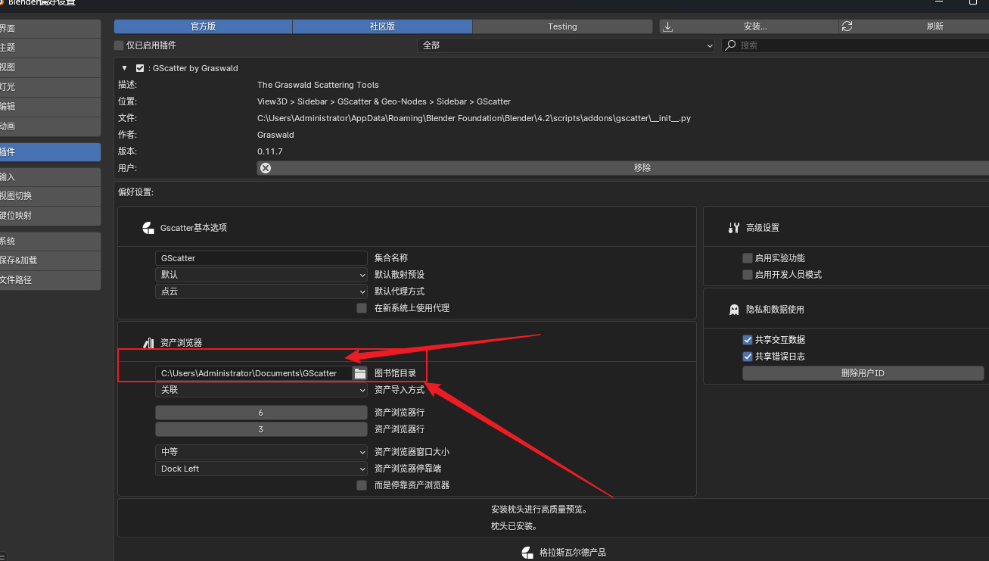
Task: Click the 资产浏览器行 slider showing 6
Action: pos(261,413)
